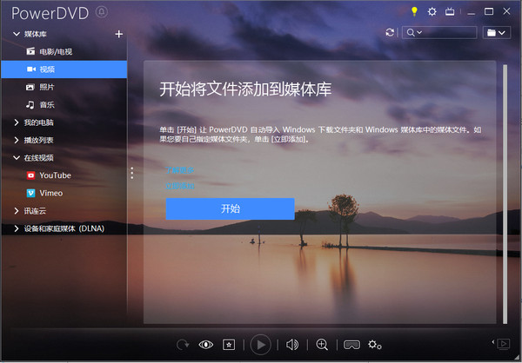Viewport: 522px width, 363px height.
Task: Toggle the TrueTheater eye icon
Action: point(206,345)
